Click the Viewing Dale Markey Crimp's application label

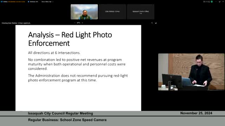point(16,23)
